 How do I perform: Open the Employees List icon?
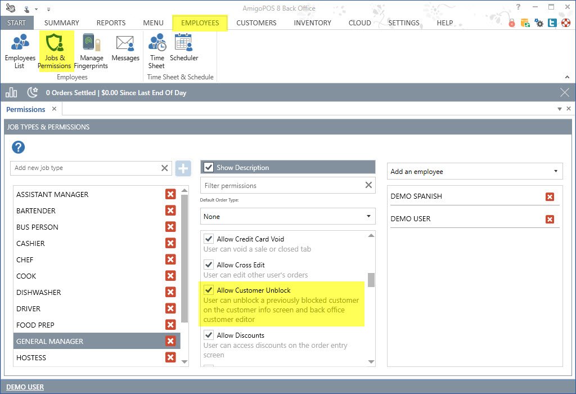[x=20, y=51]
